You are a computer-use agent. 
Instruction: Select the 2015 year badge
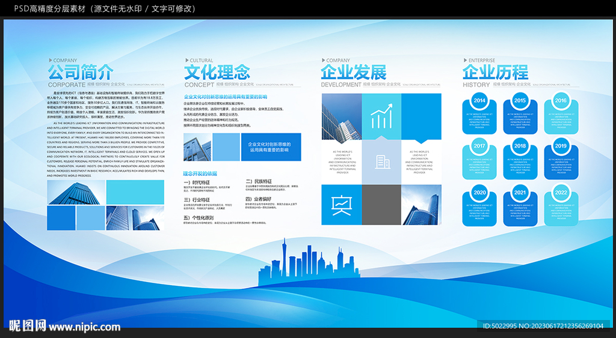point(520,100)
